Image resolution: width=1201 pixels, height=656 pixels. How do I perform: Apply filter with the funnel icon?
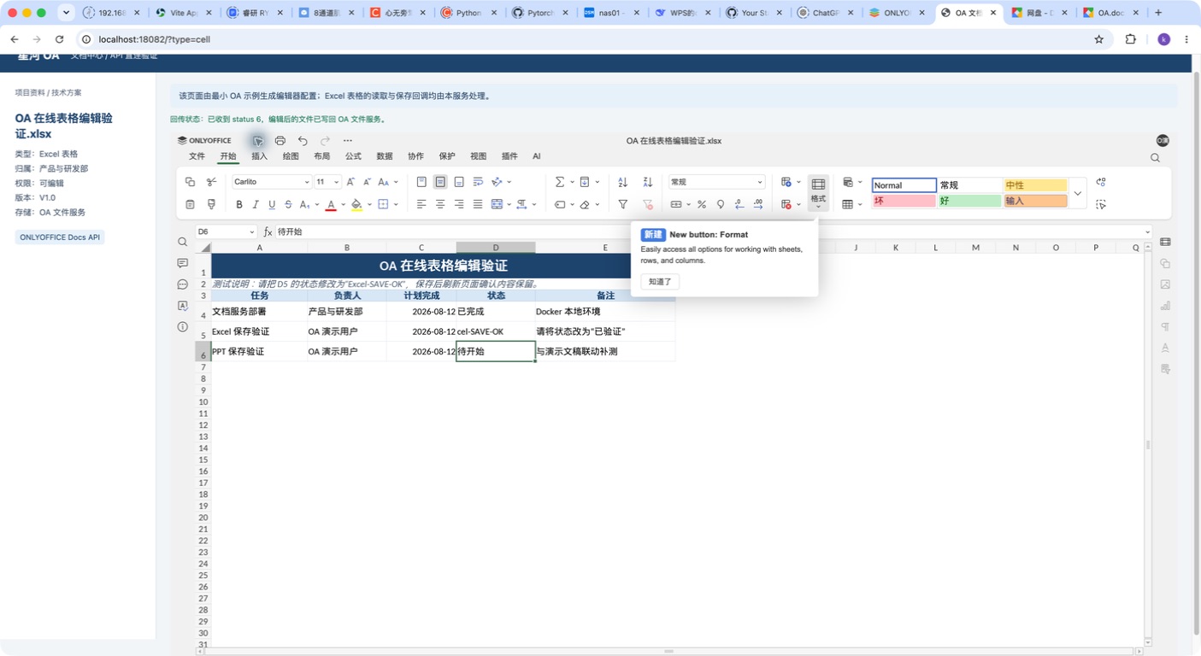point(622,204)
